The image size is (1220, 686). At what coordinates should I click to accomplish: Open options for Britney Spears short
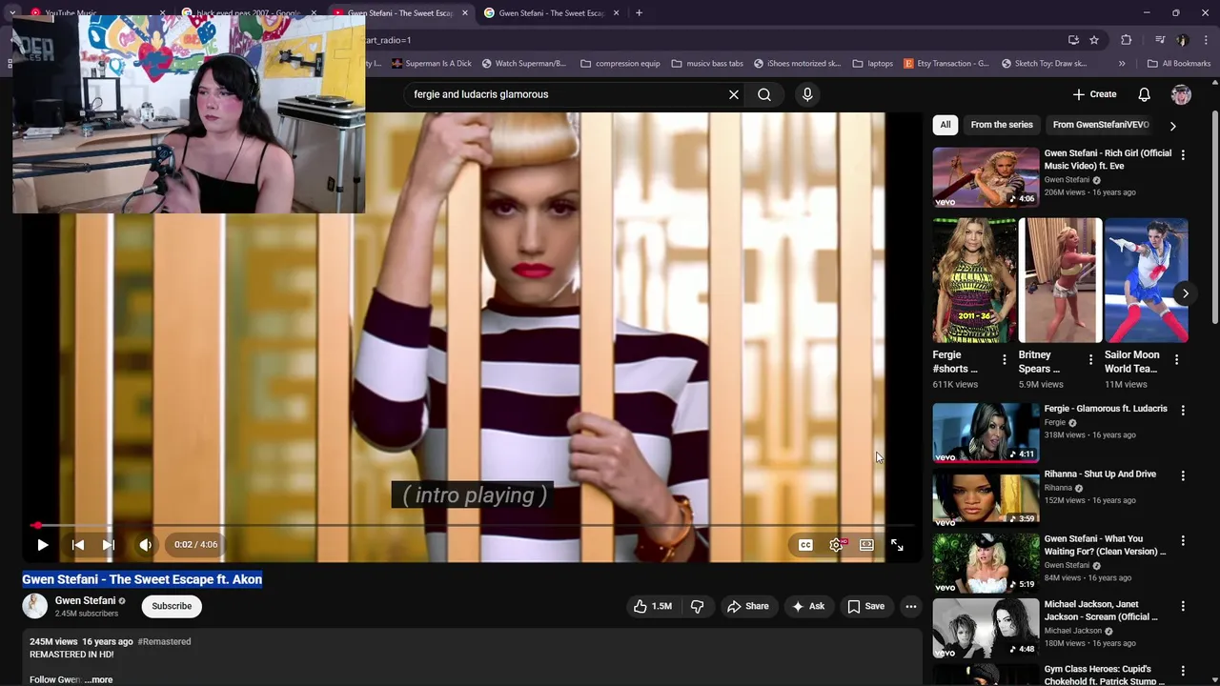(1090, 360)
